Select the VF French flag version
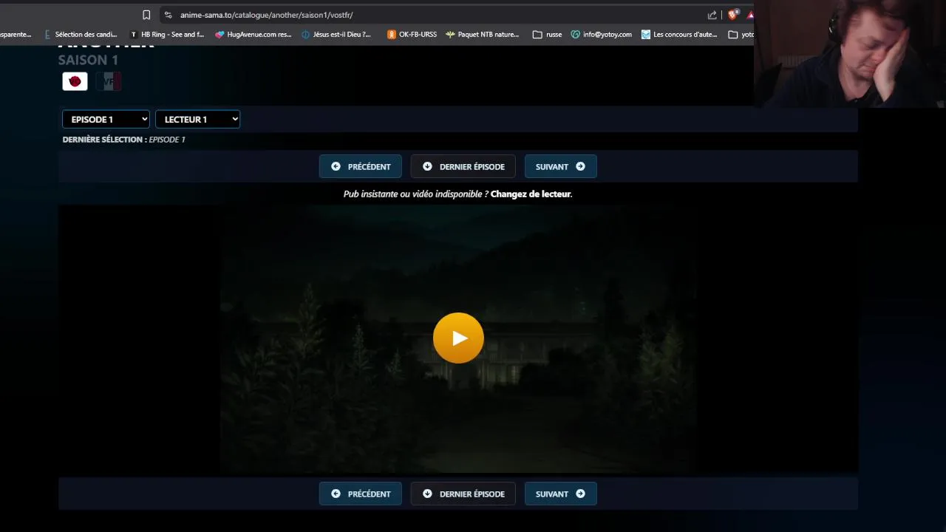The height and width of the screenshot is (532, 946). click(x=109, y=81)
